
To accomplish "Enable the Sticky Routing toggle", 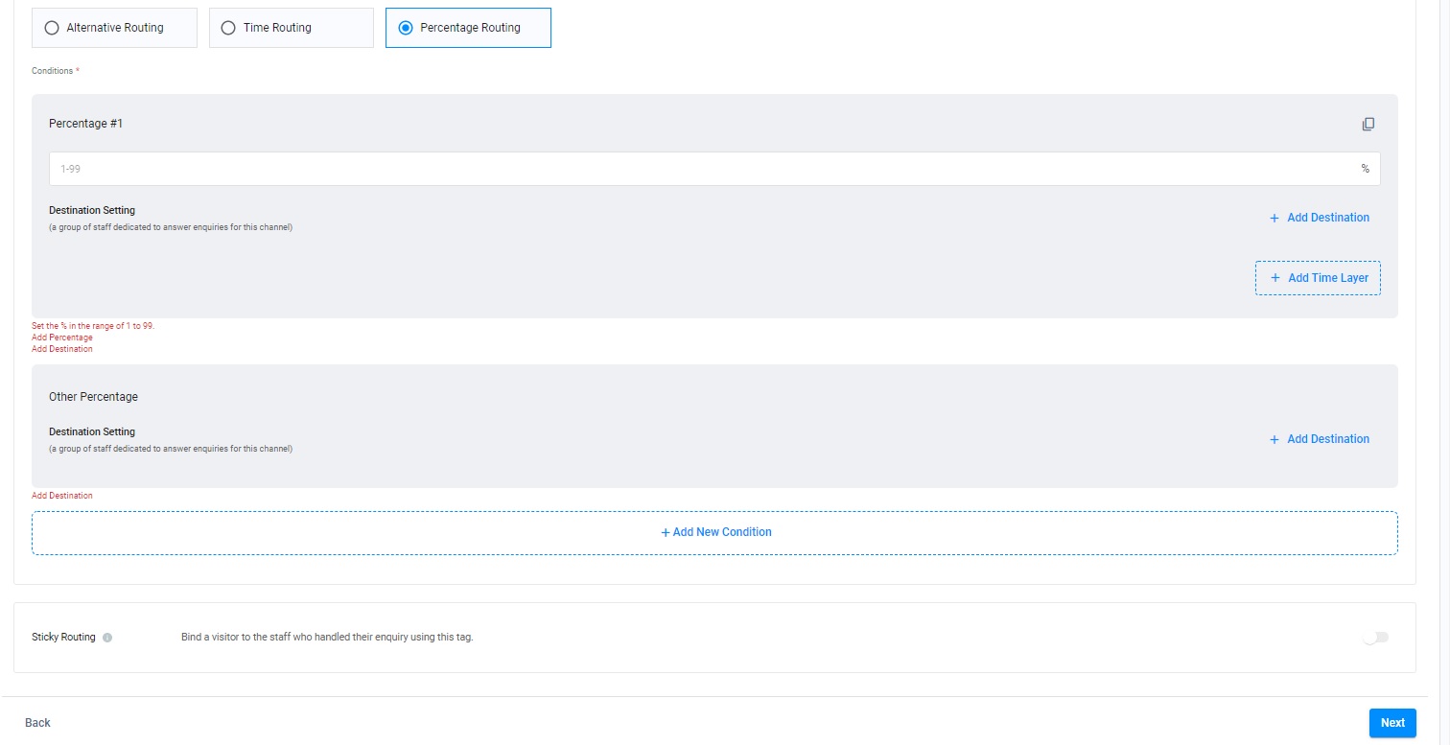I will tap(1376, 638).
